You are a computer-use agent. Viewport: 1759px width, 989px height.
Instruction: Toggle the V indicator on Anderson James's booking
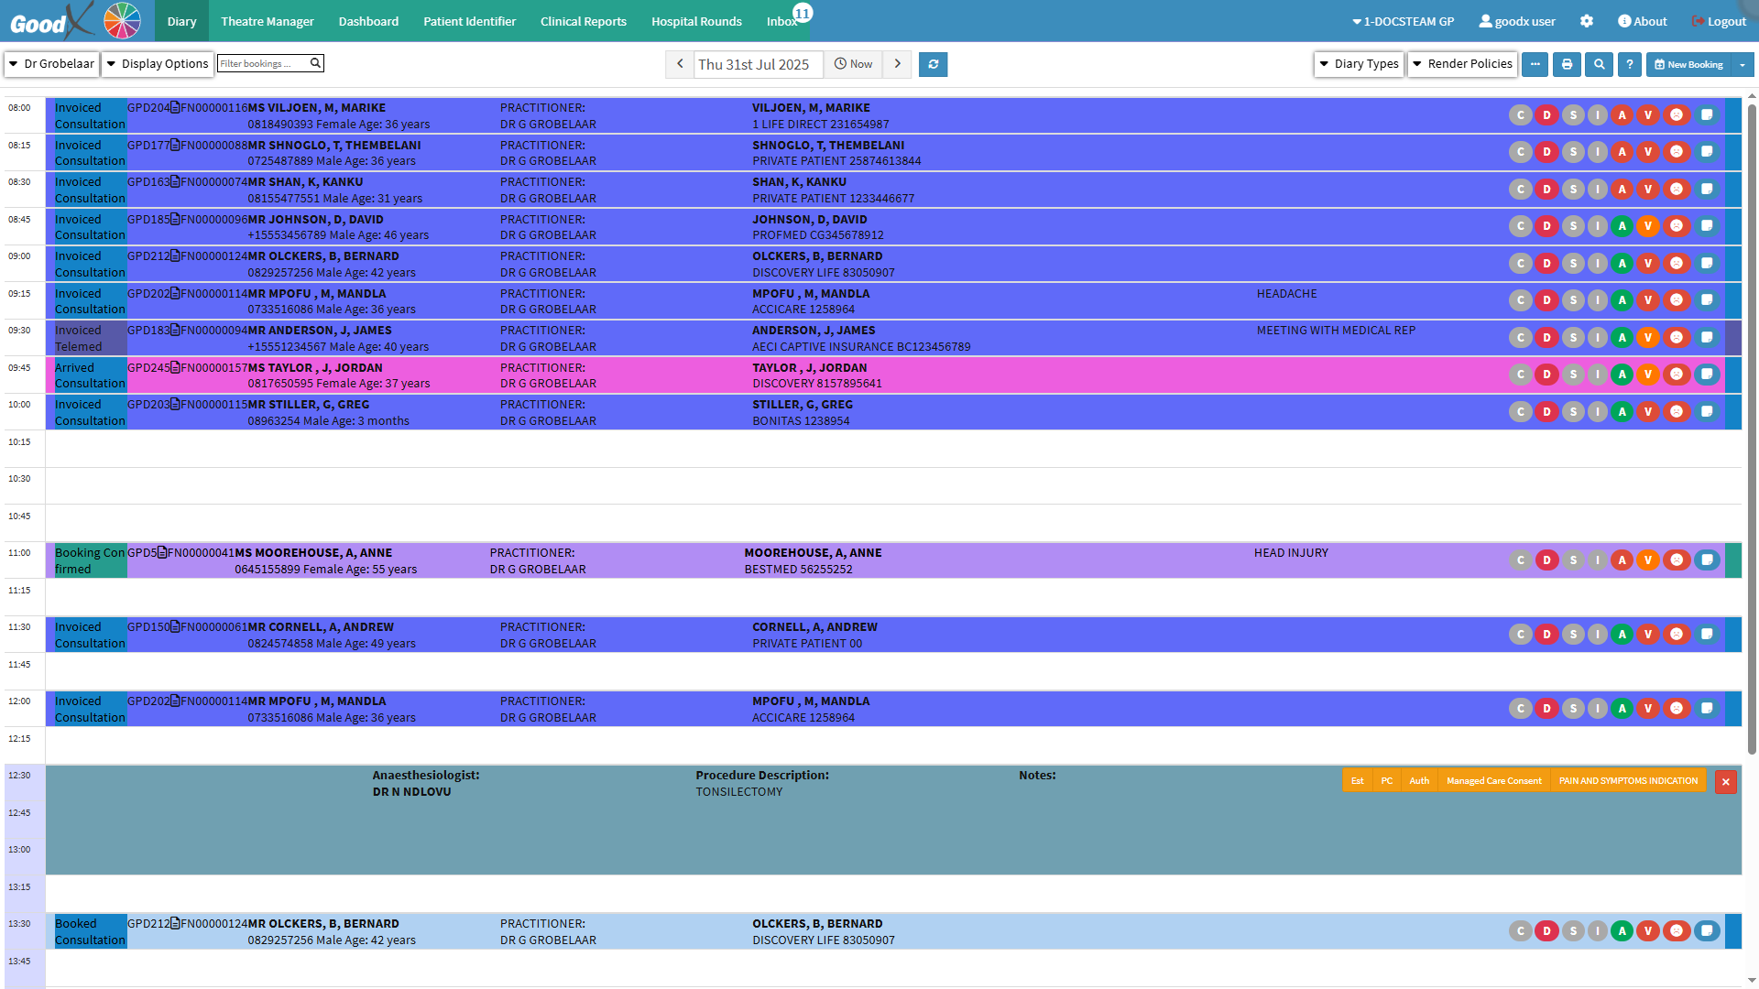pos(1647,338)
